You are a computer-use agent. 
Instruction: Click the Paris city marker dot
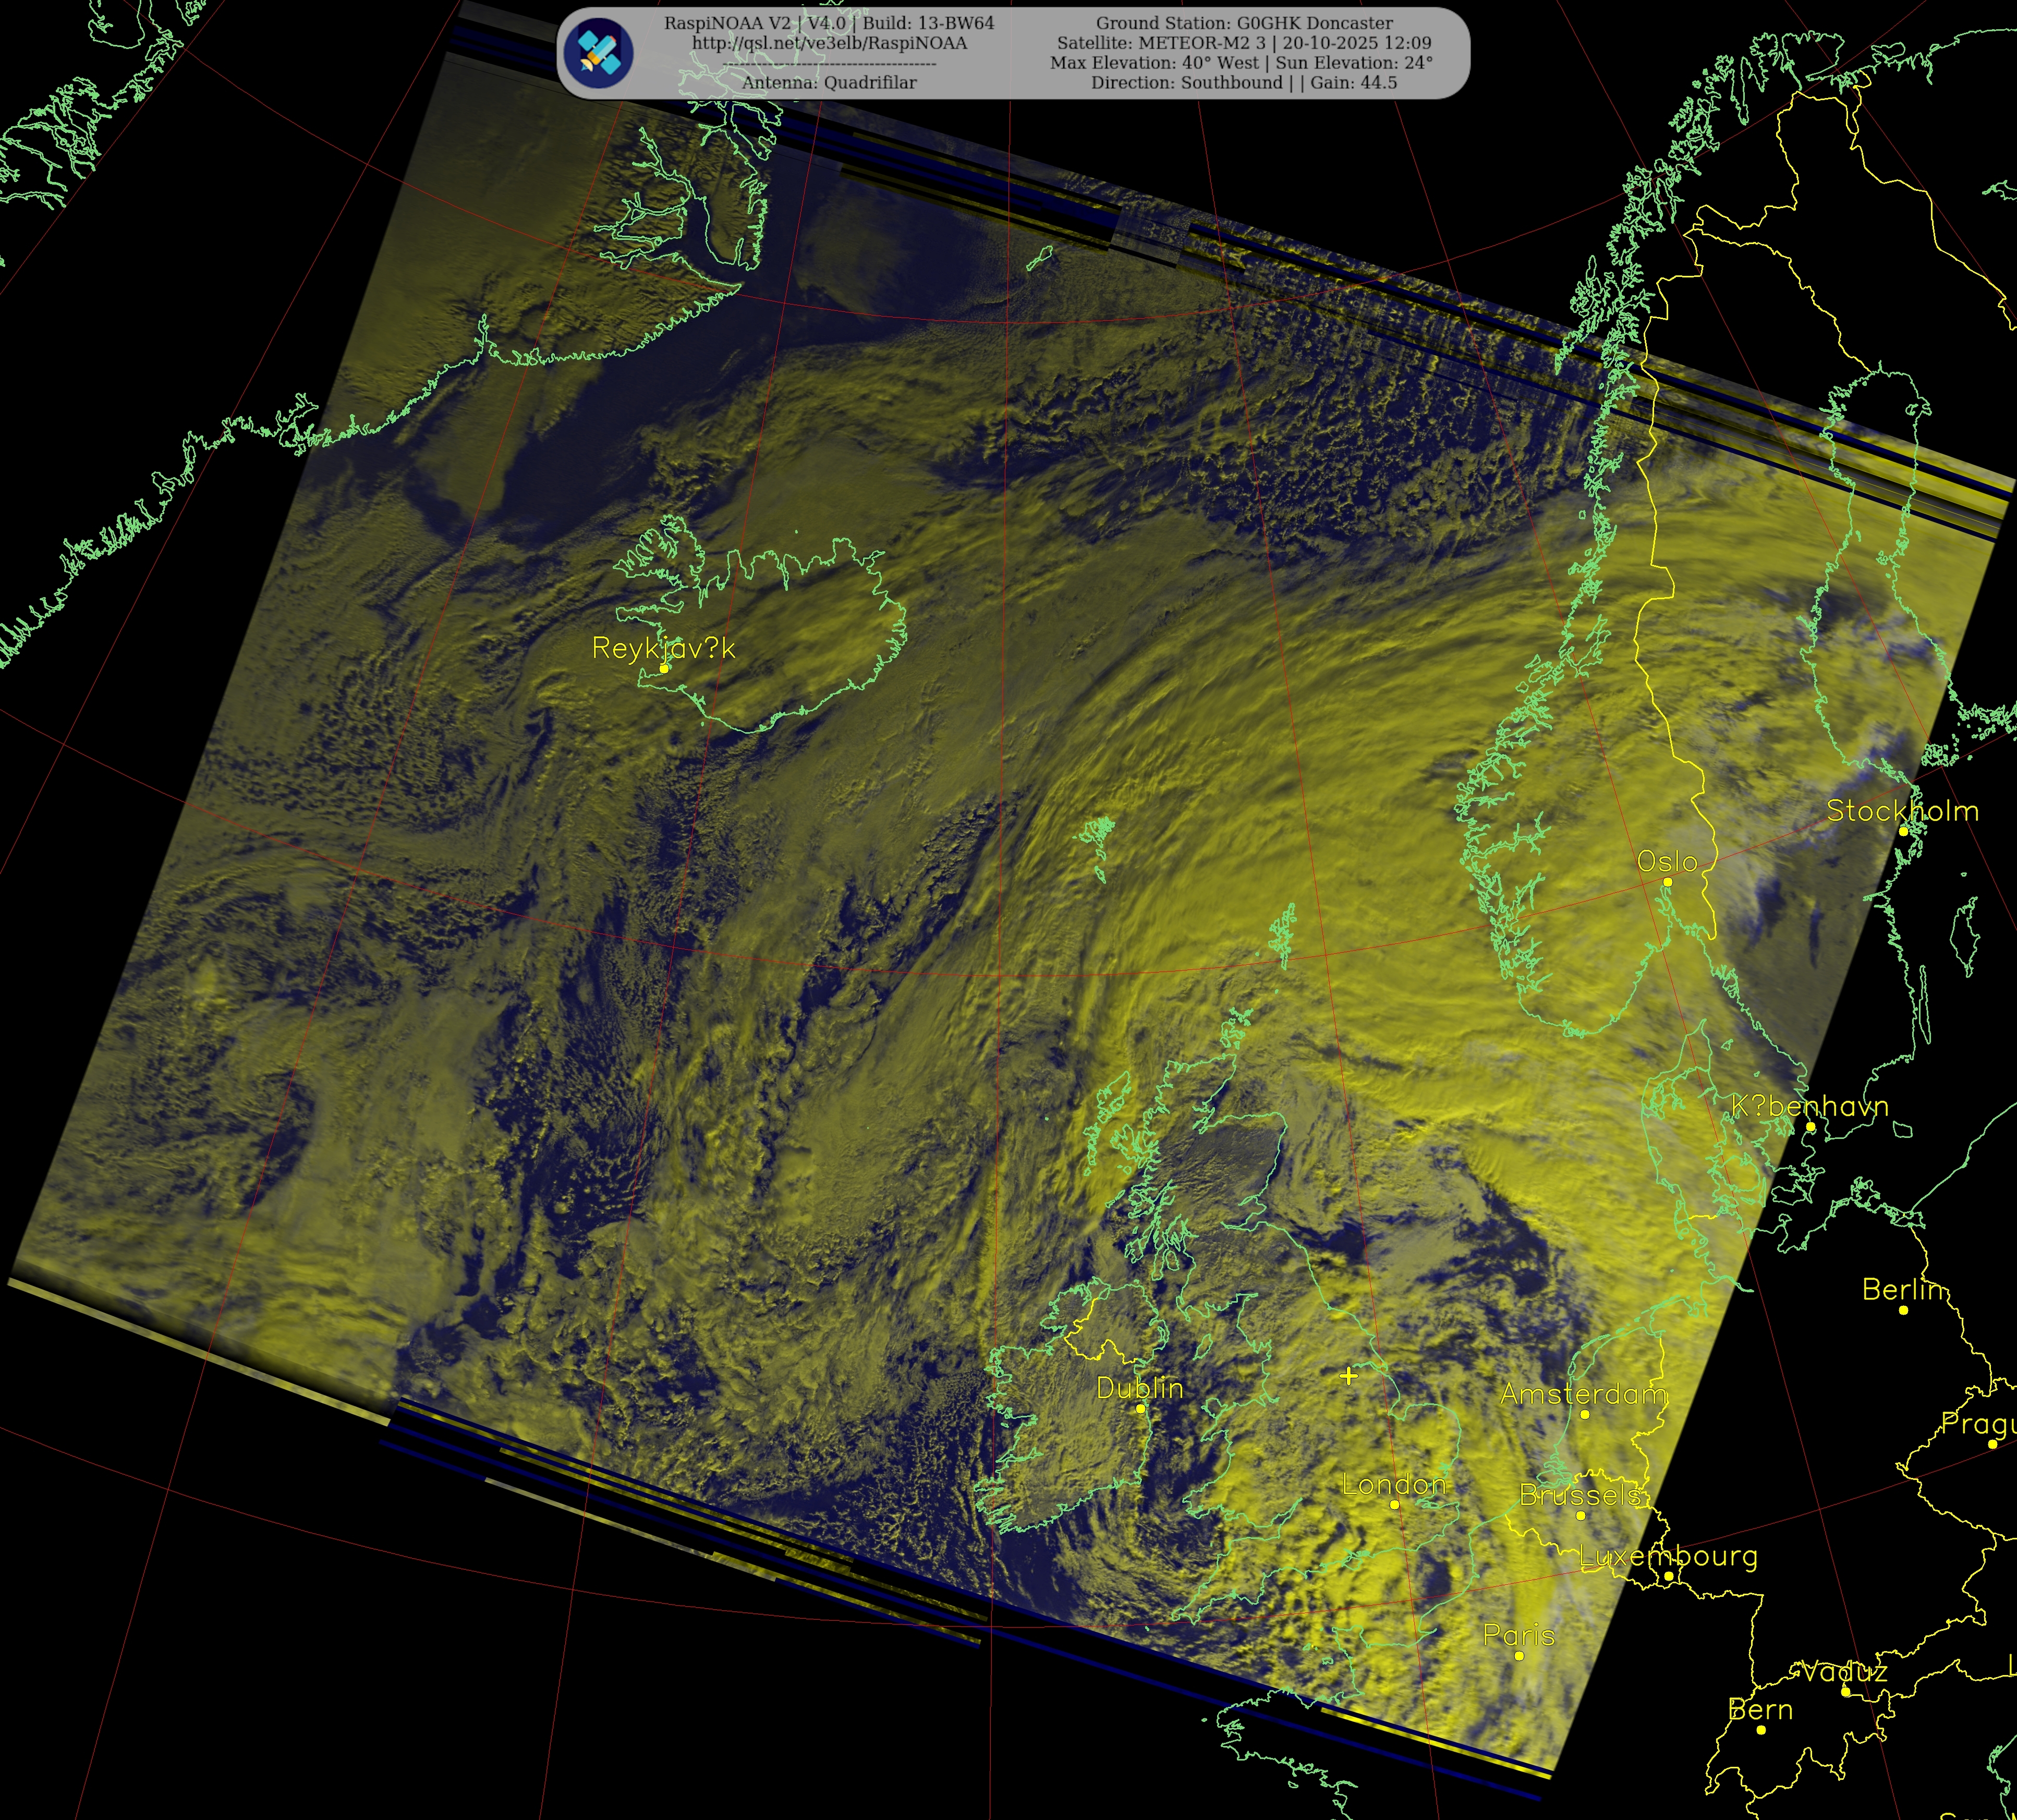pos(1519,1656)
